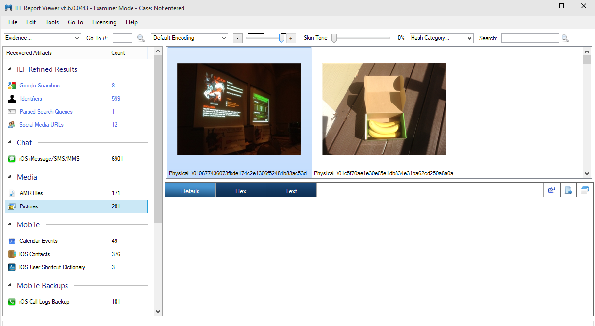The image size is (595, 326).
Task: Click the iOS iMessage/SMS/MMS chat icon
Action: (12, 159)
